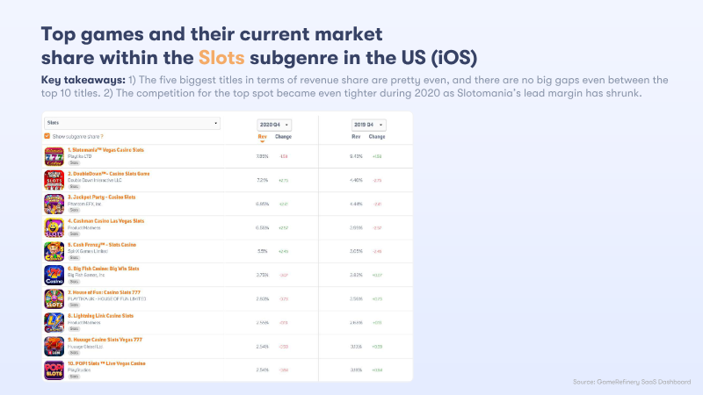This screenshot has height=395, width=703.
Task: Click the Cash Frenzy game icon
Action: pos(54,252)
